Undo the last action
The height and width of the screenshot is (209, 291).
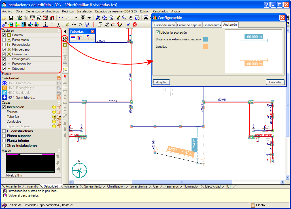click(61, 18)
